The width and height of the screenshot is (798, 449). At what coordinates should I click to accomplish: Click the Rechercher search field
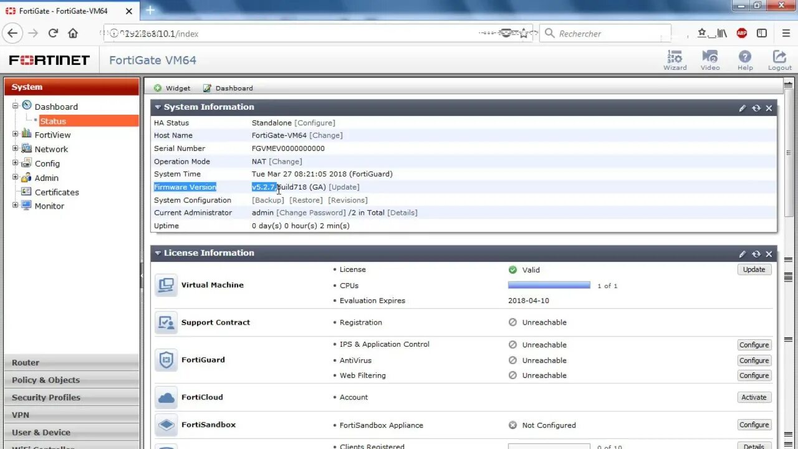(x=605, y=34)
